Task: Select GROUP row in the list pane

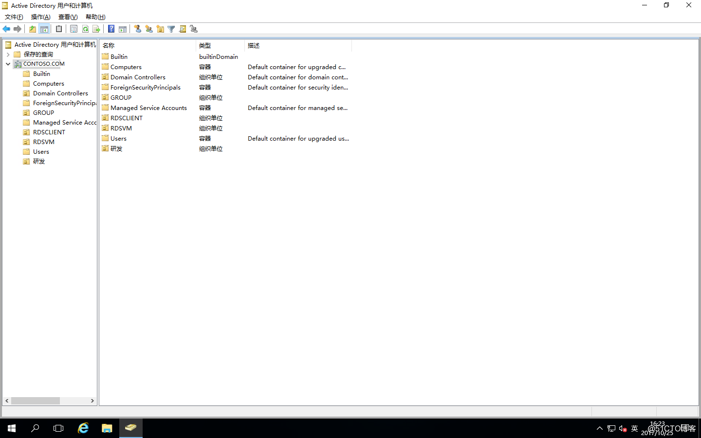Action: [x=225, y=98]
